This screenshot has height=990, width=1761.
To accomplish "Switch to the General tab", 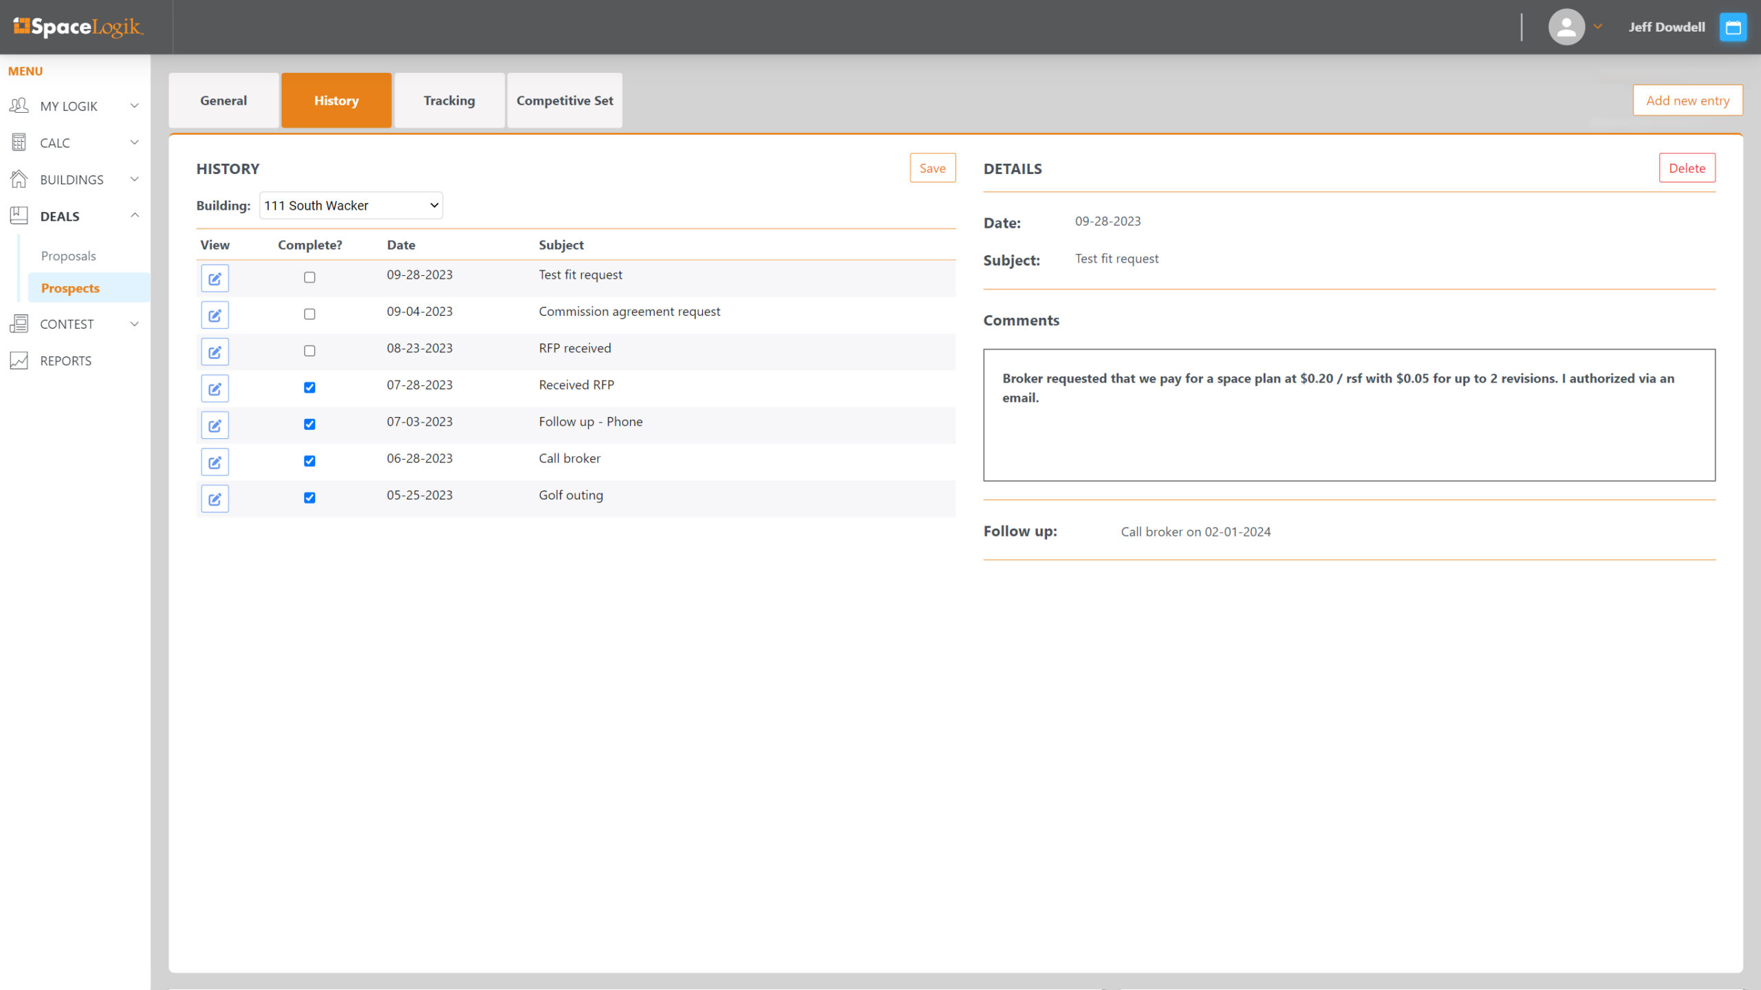I will tap(224, 99).
